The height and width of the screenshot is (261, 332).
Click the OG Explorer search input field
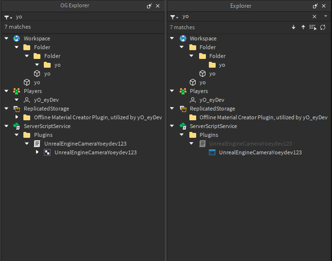pos(89,17)
